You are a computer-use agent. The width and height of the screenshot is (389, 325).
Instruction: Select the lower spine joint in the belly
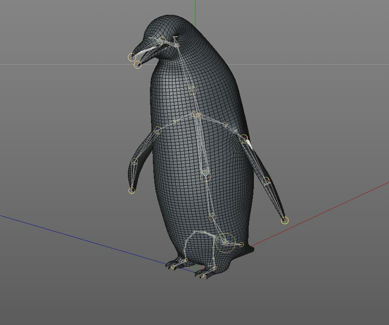(x=206, y=176)
